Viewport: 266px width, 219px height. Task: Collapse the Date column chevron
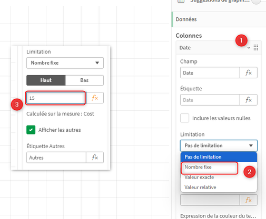(x=249, y=48)
